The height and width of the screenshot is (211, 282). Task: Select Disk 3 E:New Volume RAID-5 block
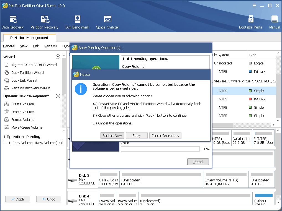(226, 179)
